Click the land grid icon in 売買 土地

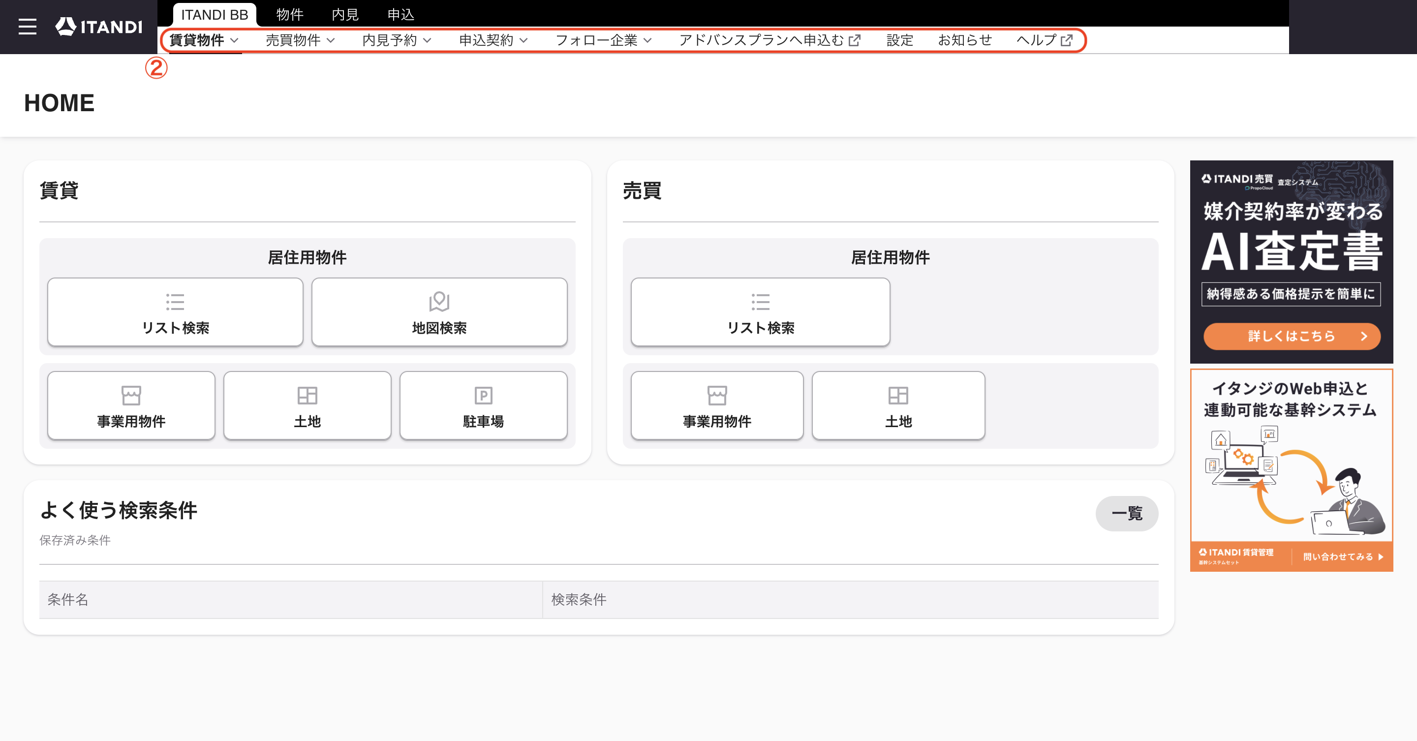(898, 396)
